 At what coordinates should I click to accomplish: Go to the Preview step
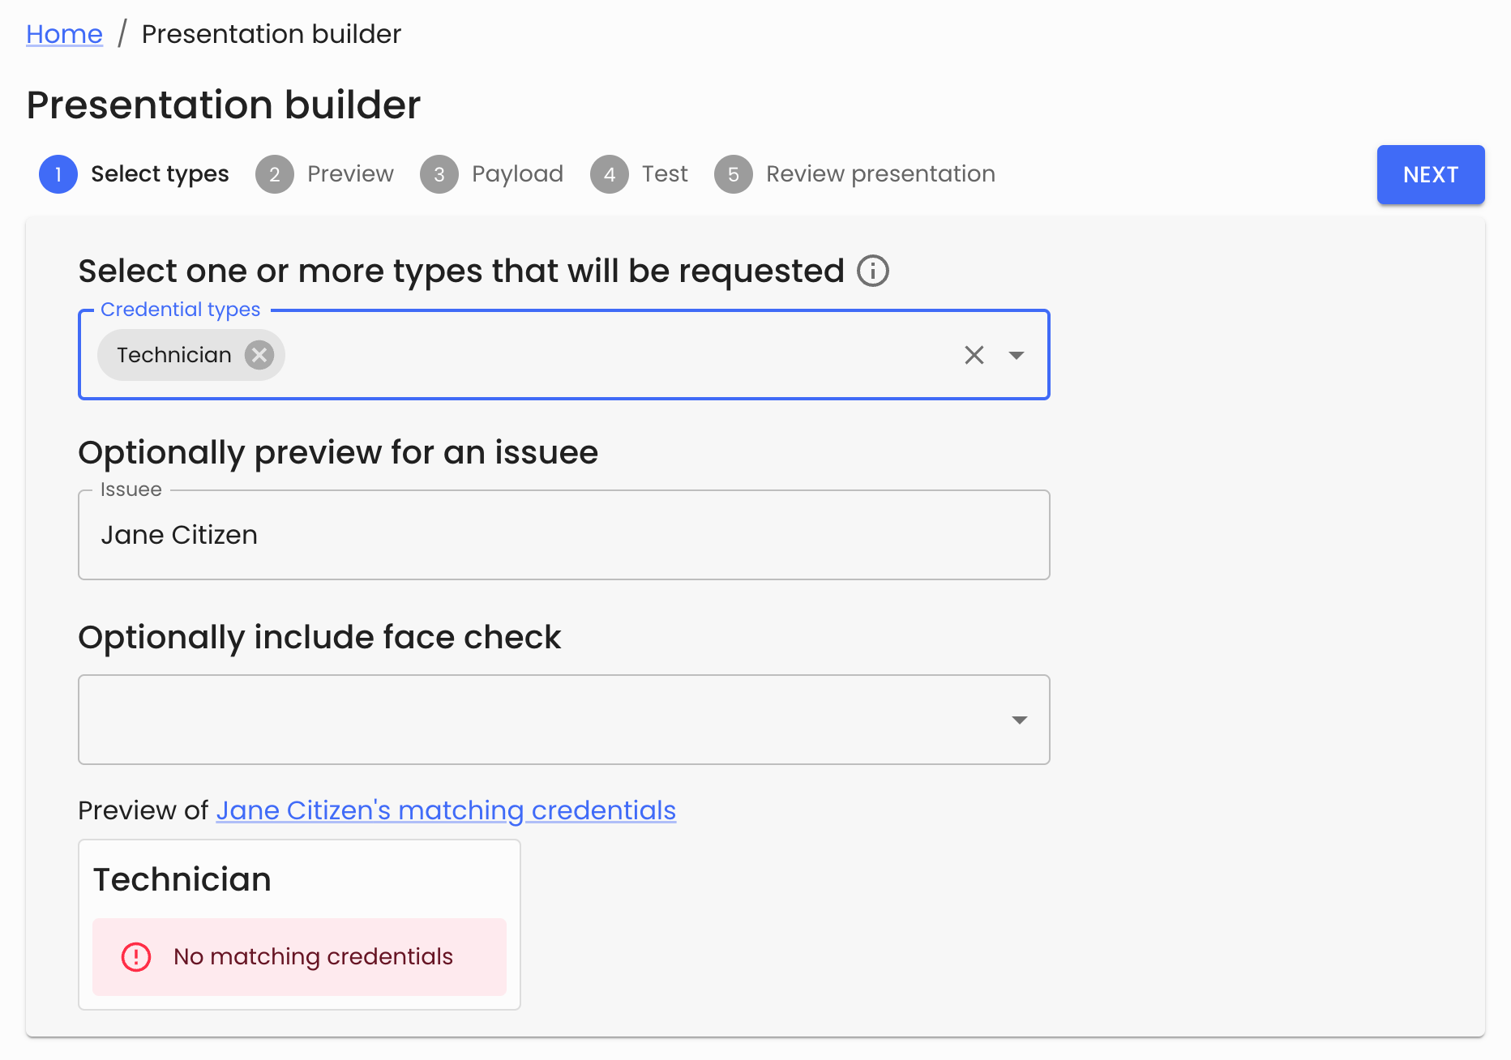tap(350, 174)
